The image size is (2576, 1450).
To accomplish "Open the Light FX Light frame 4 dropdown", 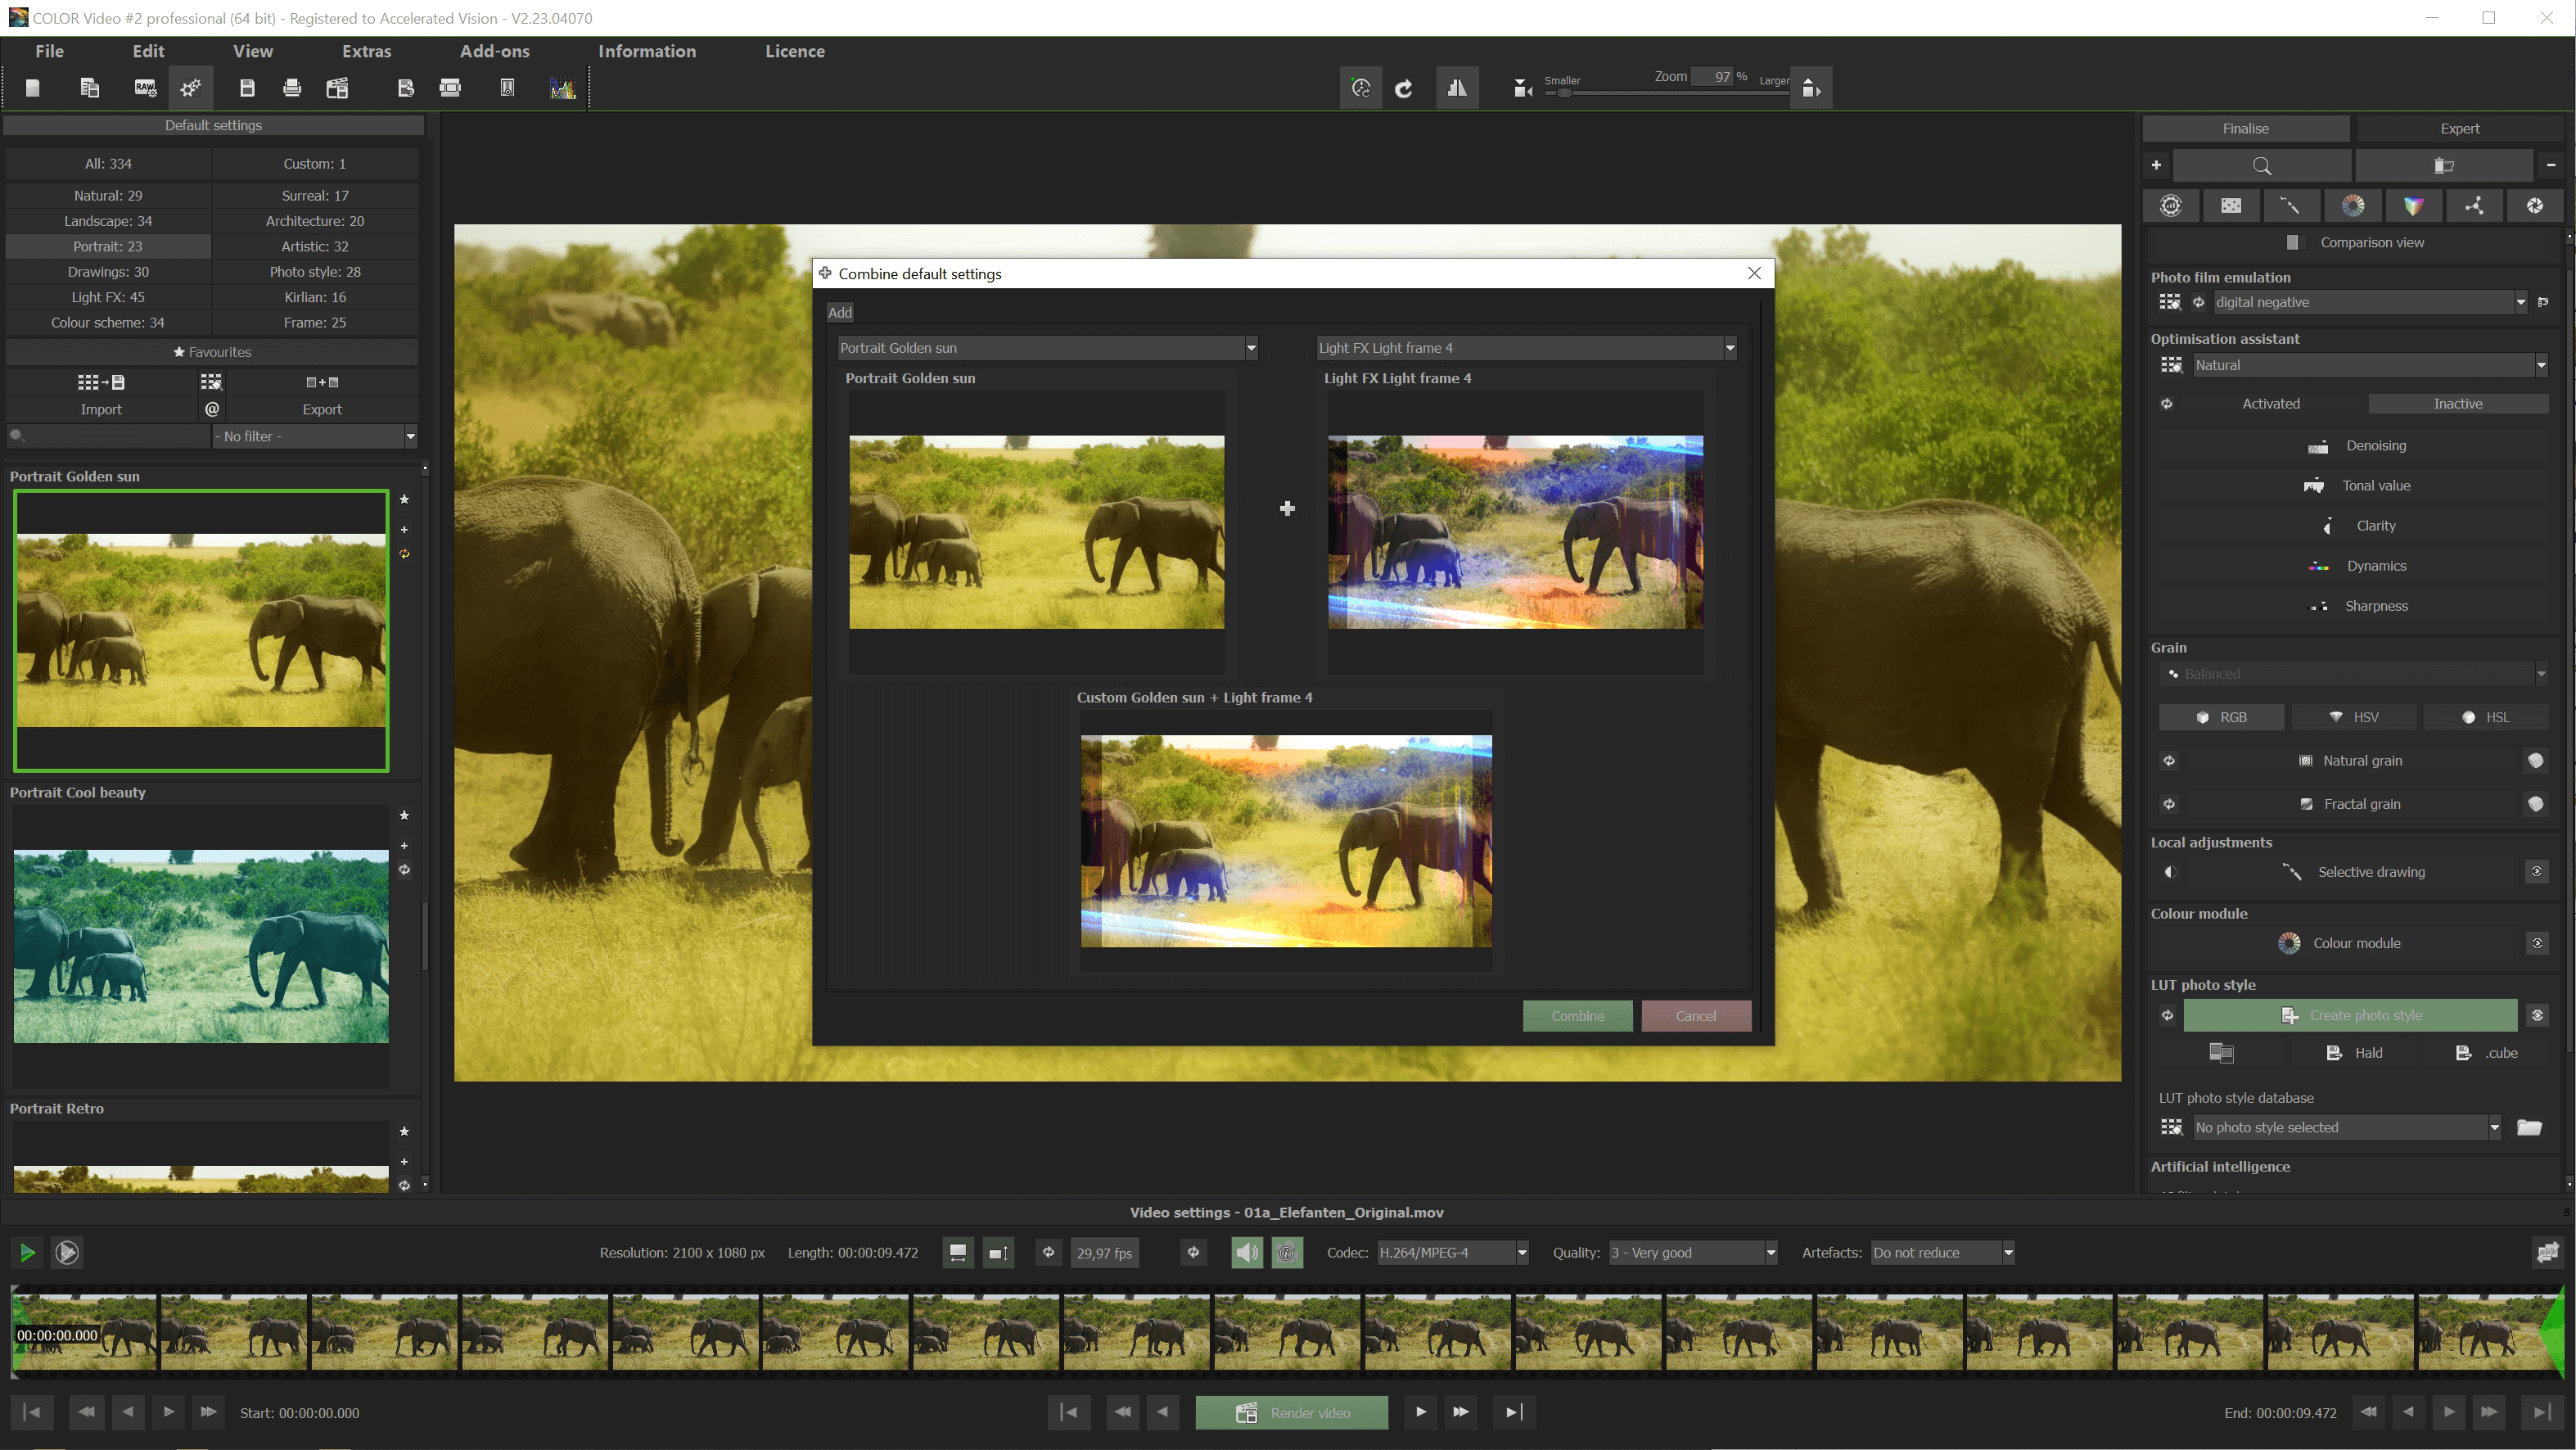I will click(1730, 347).
